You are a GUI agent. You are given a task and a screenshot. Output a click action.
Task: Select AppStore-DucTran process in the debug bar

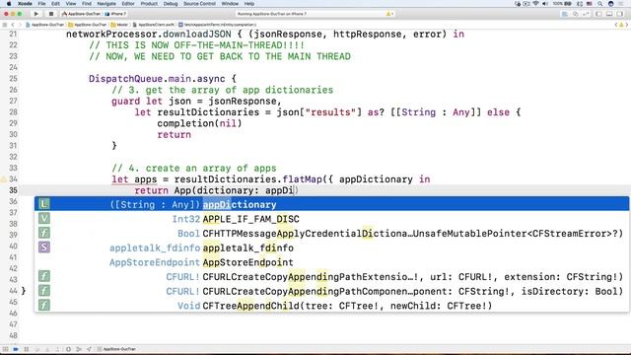[116, 349]
